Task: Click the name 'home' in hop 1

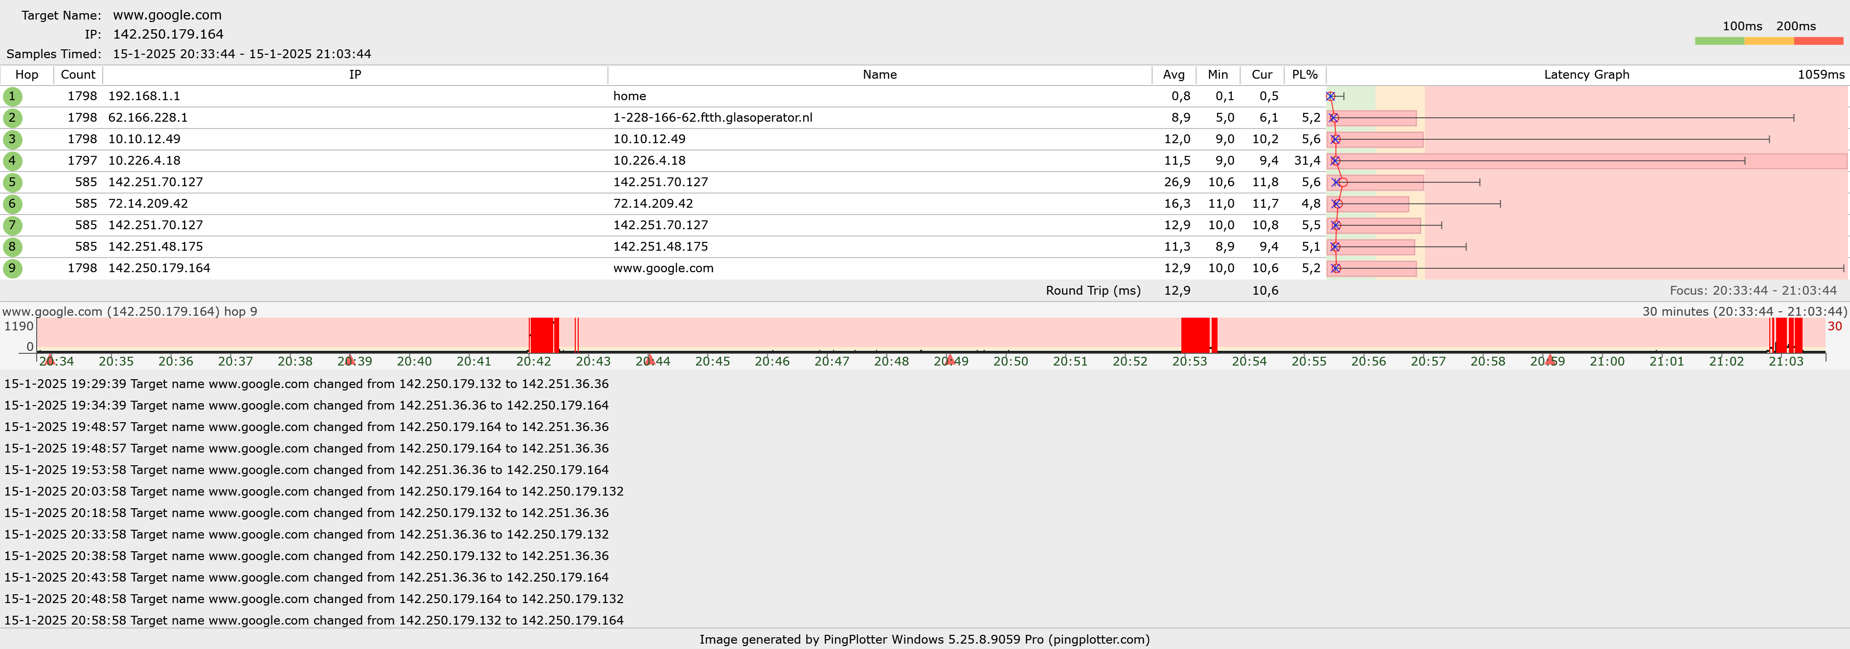Action: (630, 96)
